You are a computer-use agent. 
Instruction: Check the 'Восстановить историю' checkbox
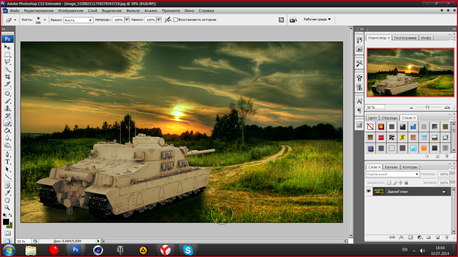click(176, 20)
